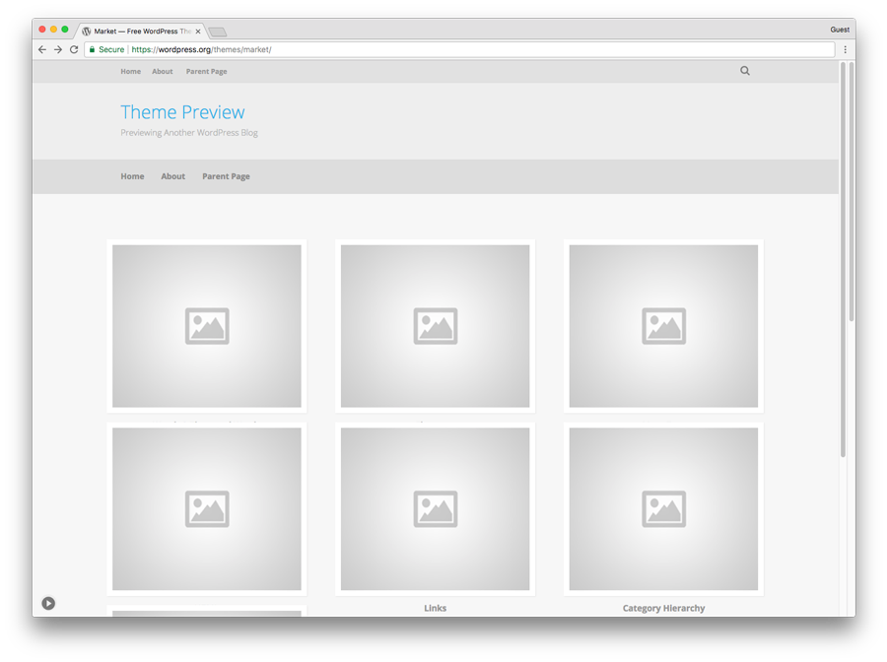Open thumbnail above Links title
This screenshot has width=887, height=662.
click(x=435, y=508)
